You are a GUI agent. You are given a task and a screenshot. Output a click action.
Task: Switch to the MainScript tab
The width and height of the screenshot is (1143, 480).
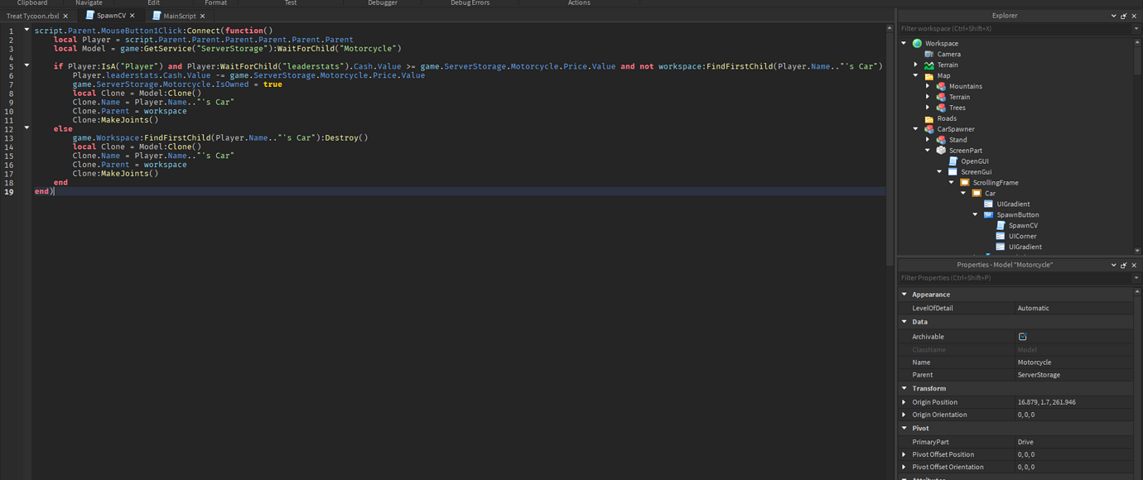[x=180, y=15]
